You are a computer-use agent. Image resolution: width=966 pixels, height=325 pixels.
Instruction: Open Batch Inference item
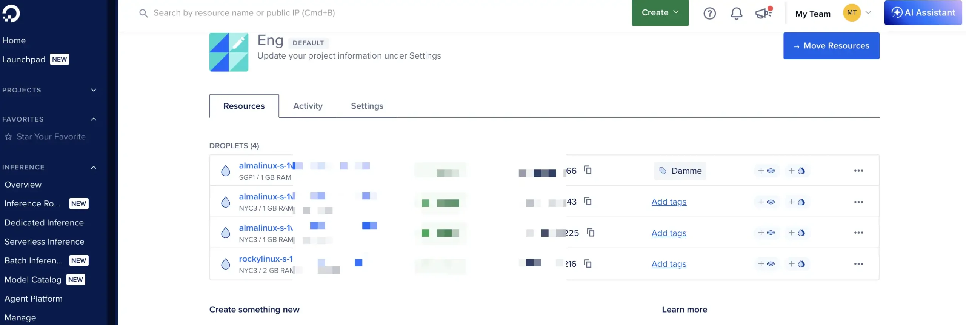click(34, 260)
